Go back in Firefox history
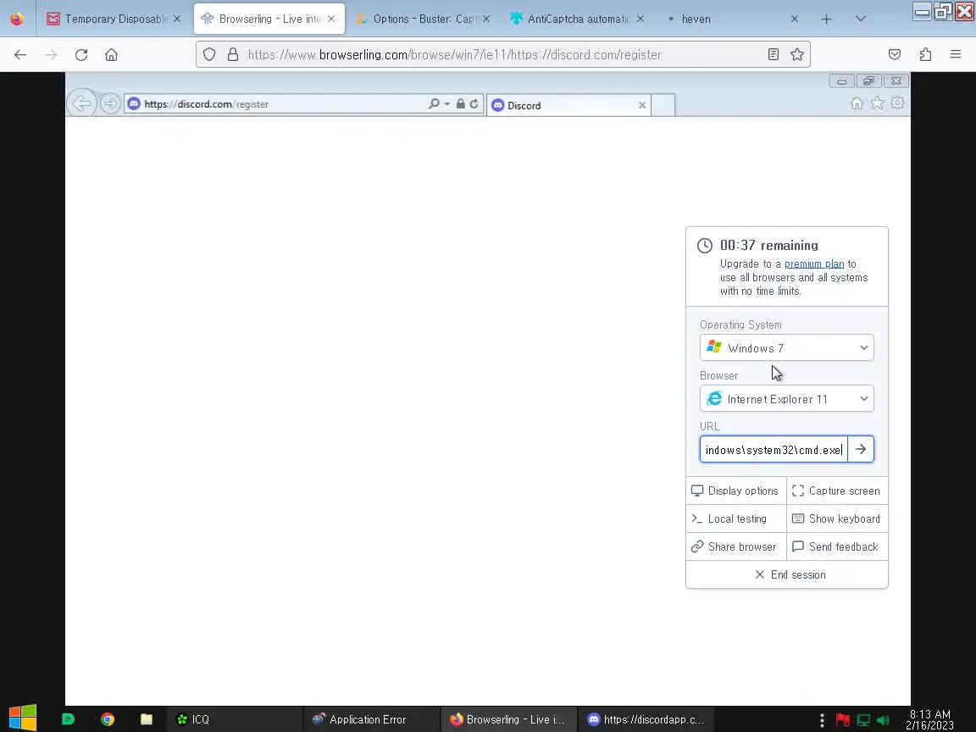Image resolution: width=976 pixels, height=732 pixels. tap(20, 55)
